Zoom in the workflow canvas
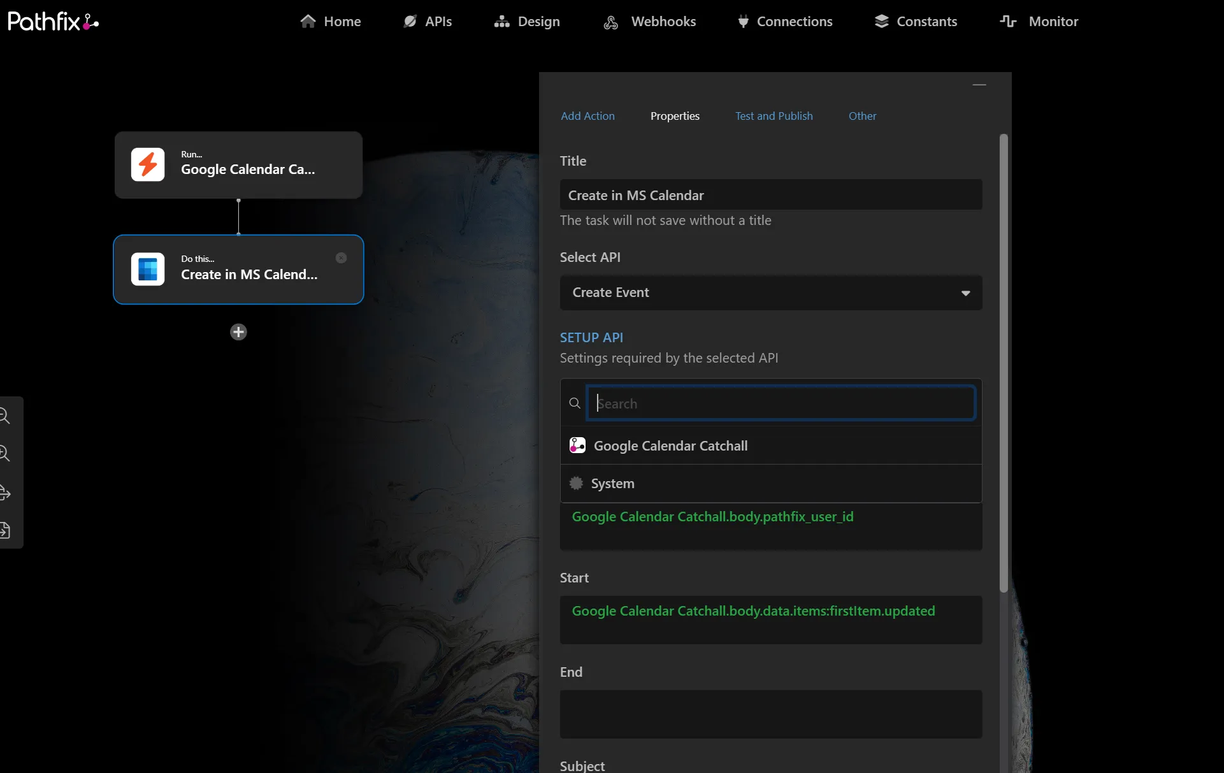 (4, 454)
